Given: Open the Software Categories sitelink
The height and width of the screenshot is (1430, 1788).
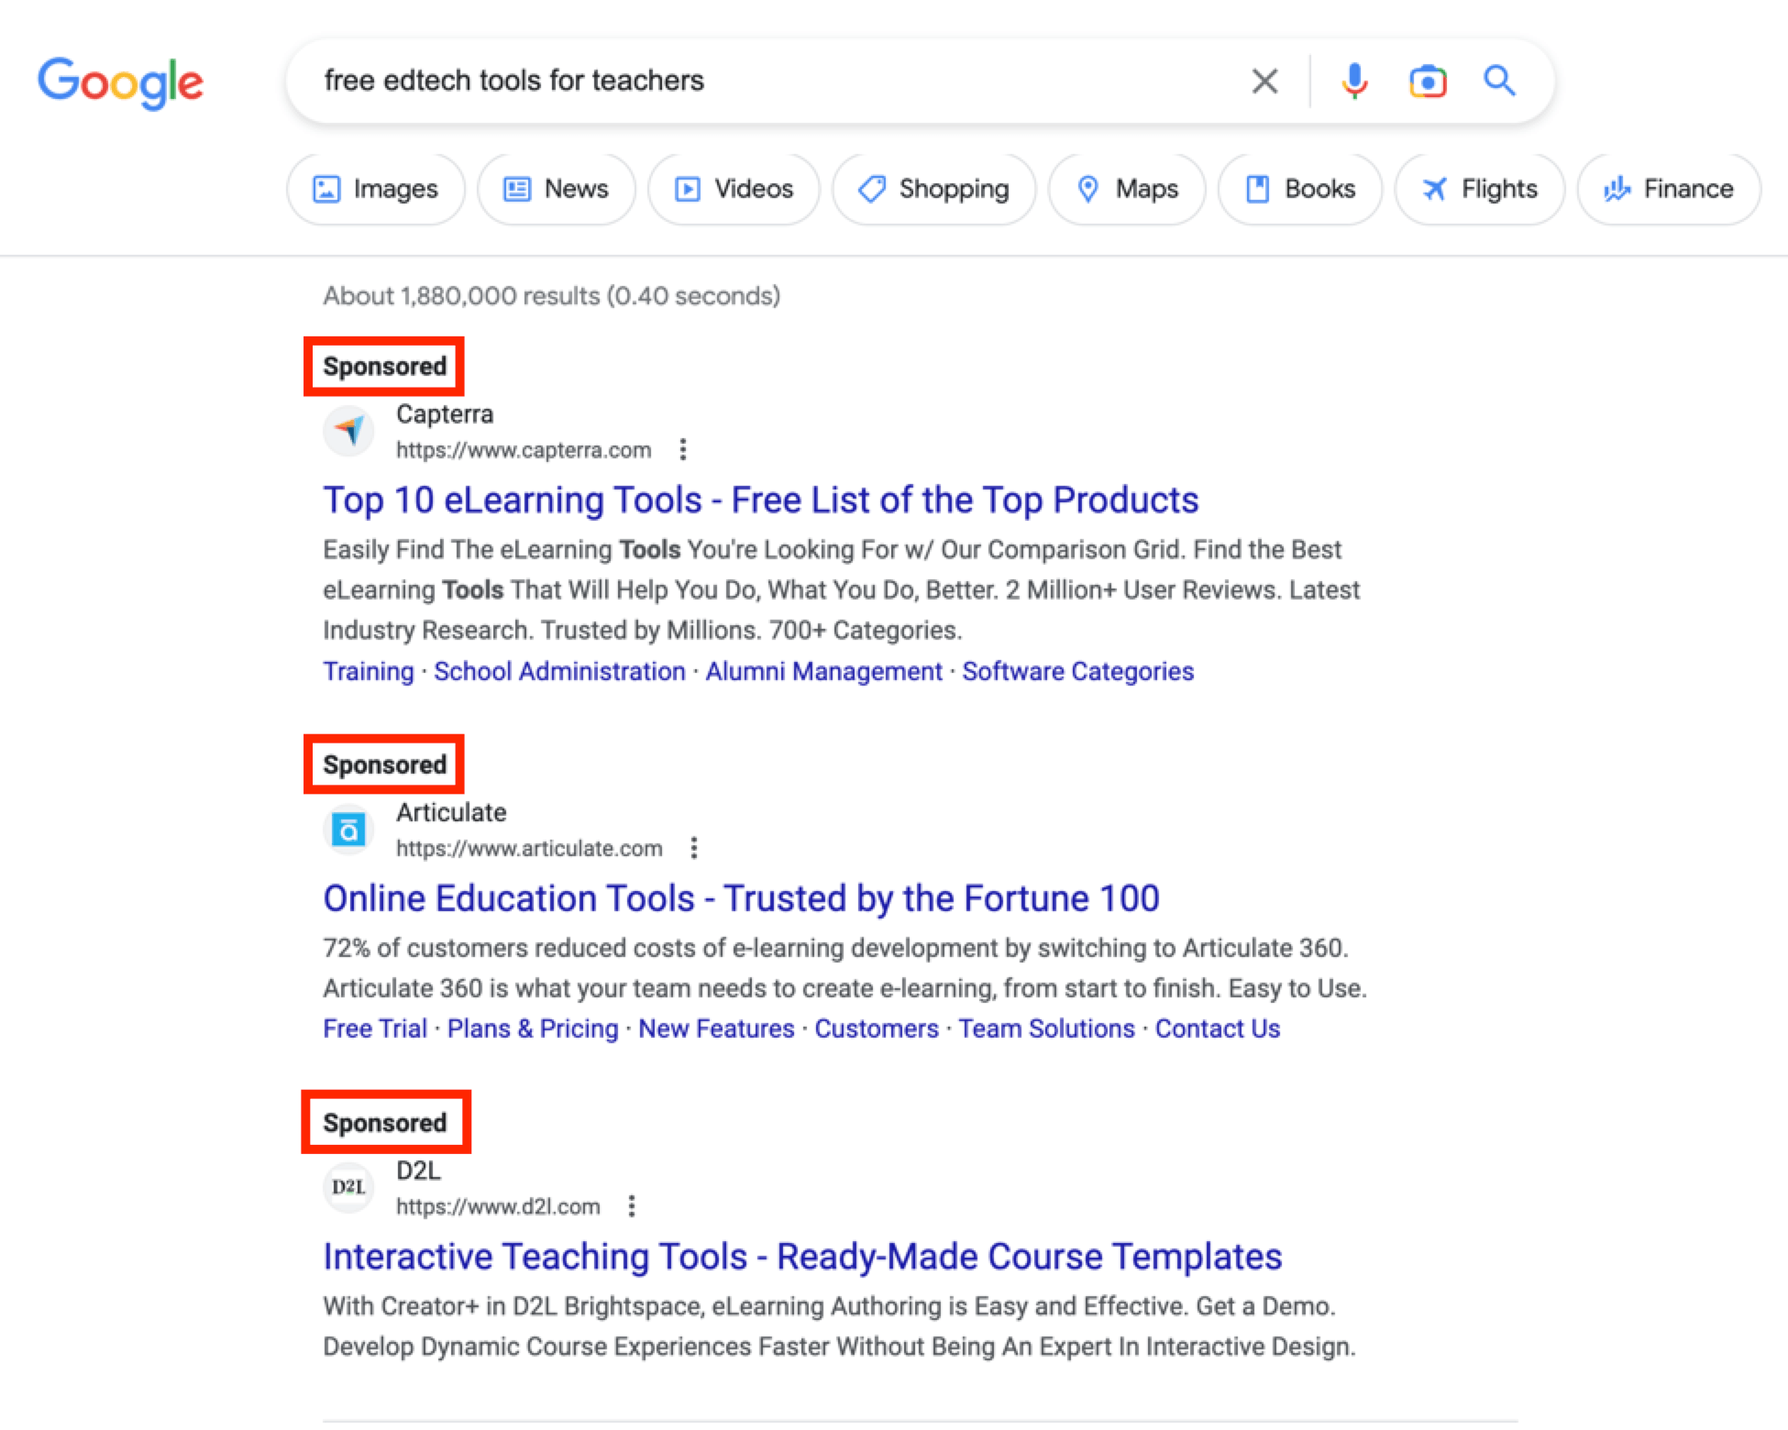Looking at the screenshot, I should point(1077,671).
